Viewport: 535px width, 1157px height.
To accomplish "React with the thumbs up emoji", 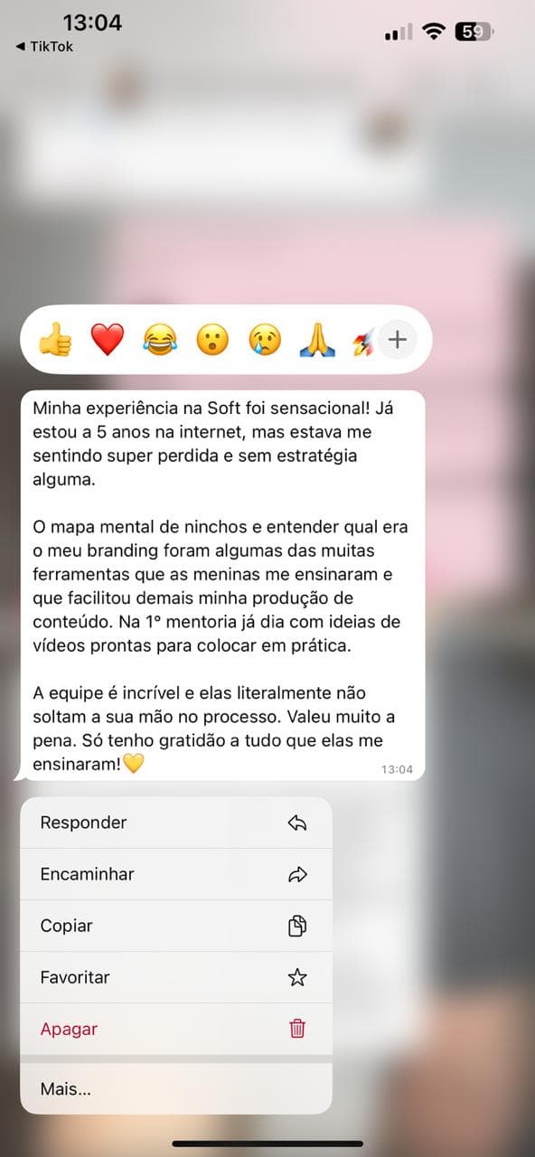I will (54, 341).
